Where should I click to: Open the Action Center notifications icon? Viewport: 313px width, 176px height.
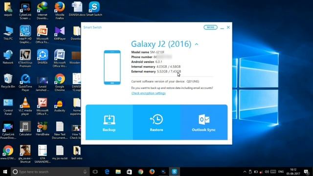point(307,172)
